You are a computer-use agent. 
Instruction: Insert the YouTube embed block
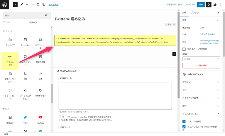40,120
